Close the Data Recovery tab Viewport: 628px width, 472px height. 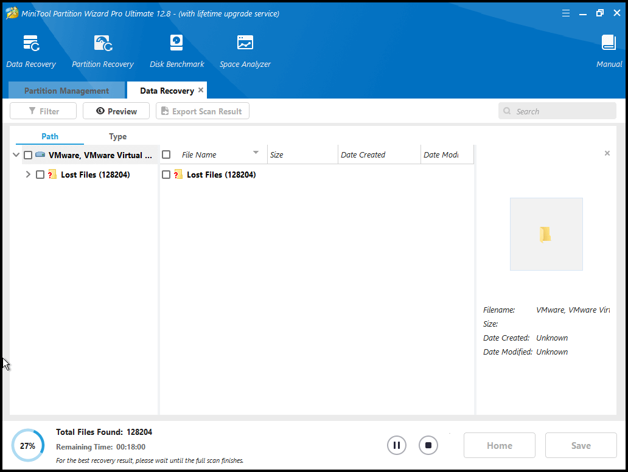pyautogui.click(x=201, y=90)
